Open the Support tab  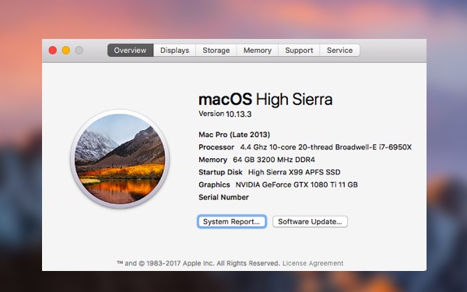(x=299, y=51)
